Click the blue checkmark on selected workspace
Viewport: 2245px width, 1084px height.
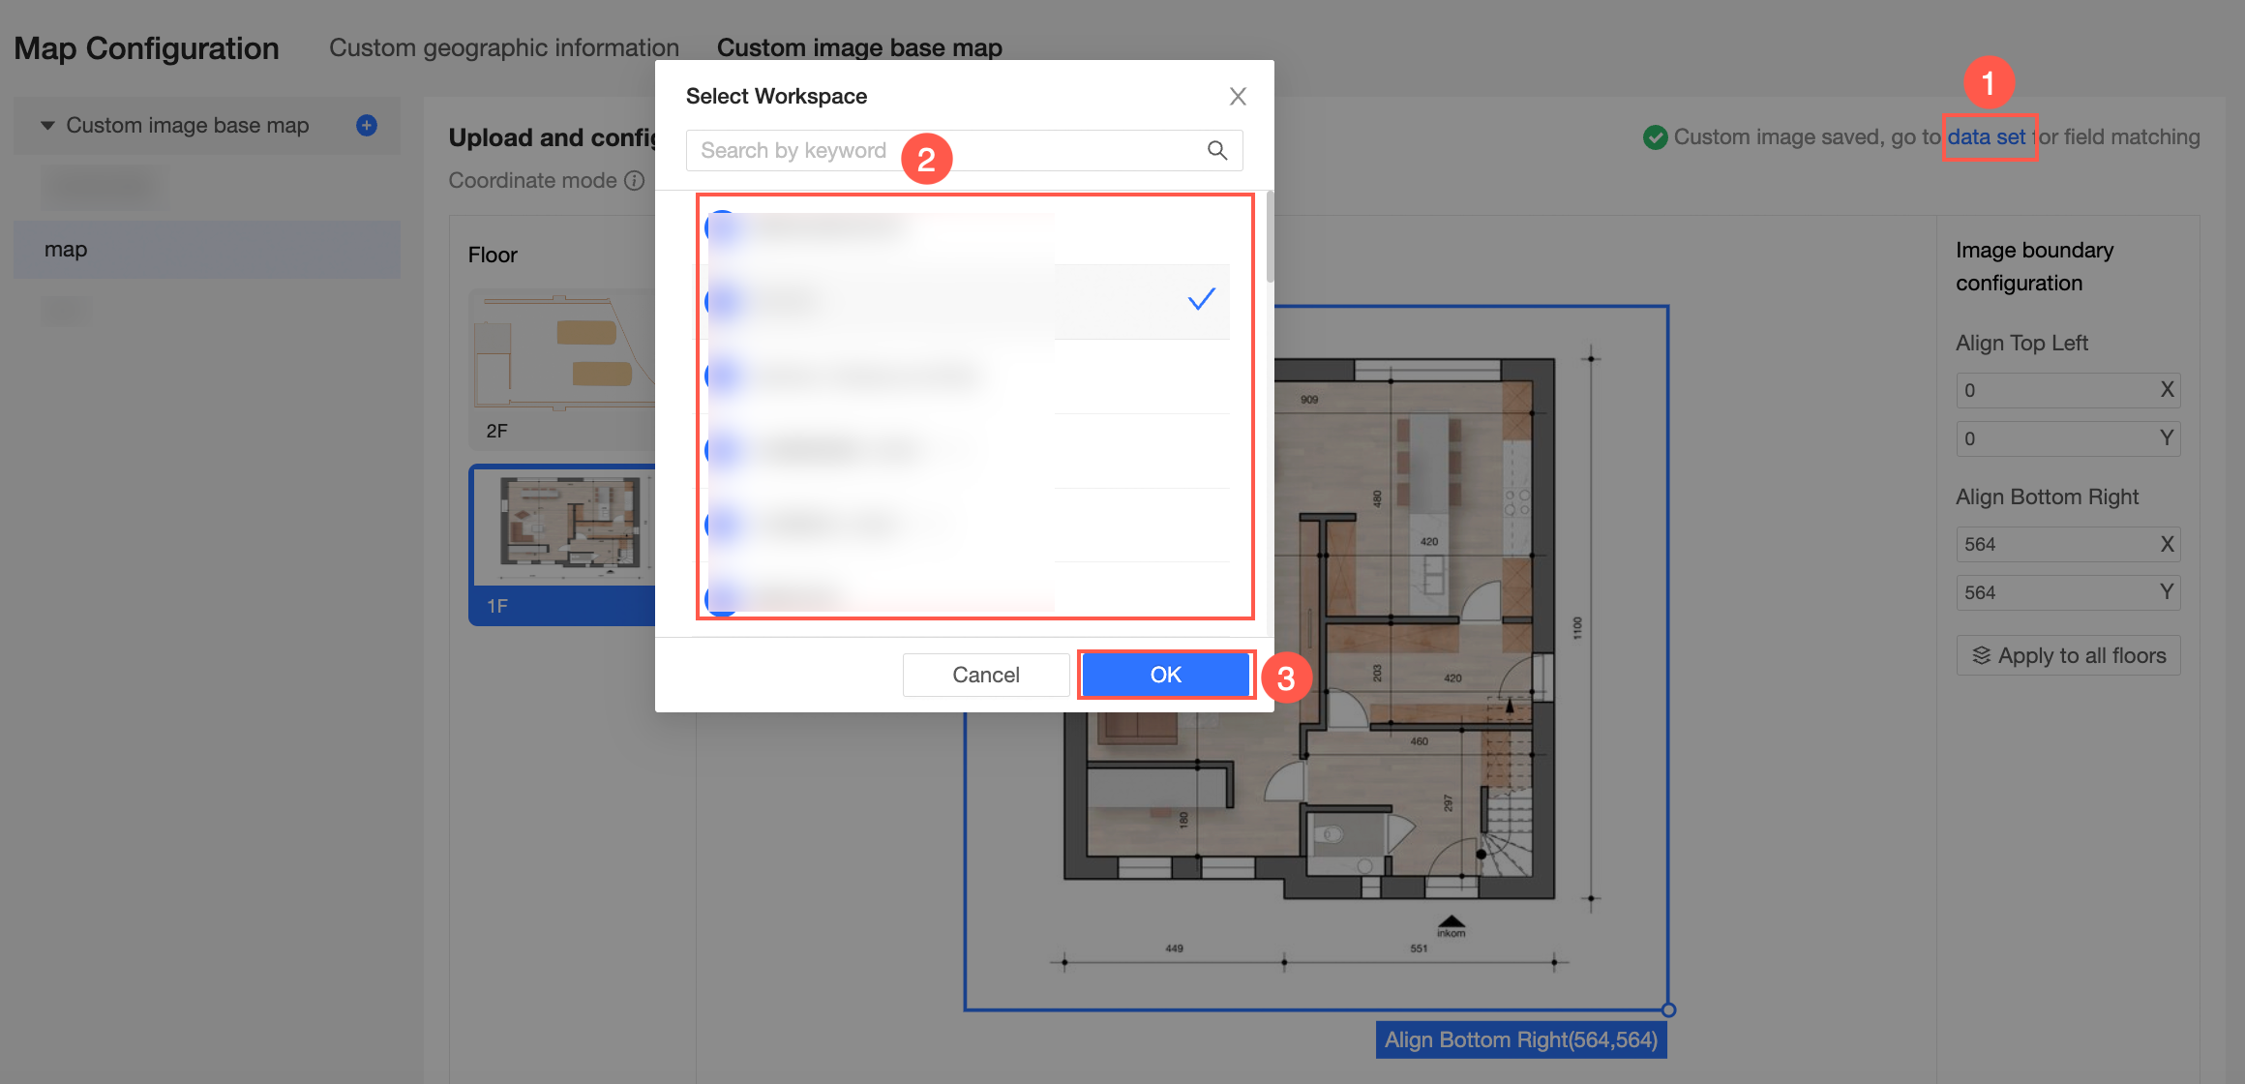[1201, 300]
